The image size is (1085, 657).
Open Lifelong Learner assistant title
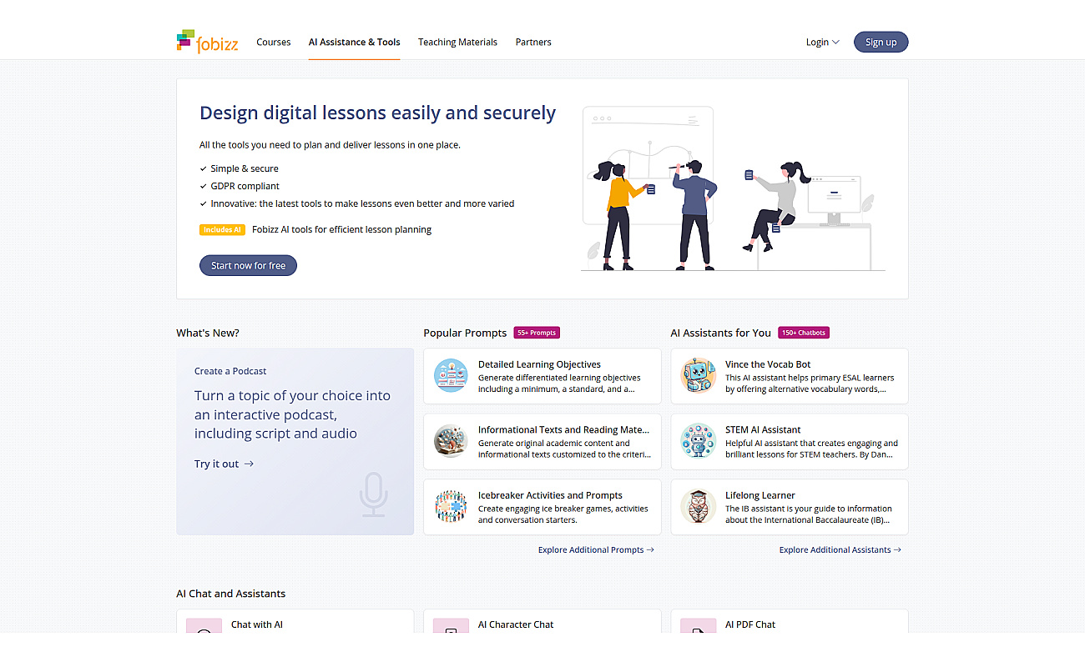coord(760,495)
